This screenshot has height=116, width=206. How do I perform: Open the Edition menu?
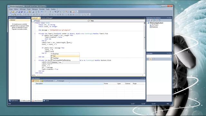(x=16, y=9)
